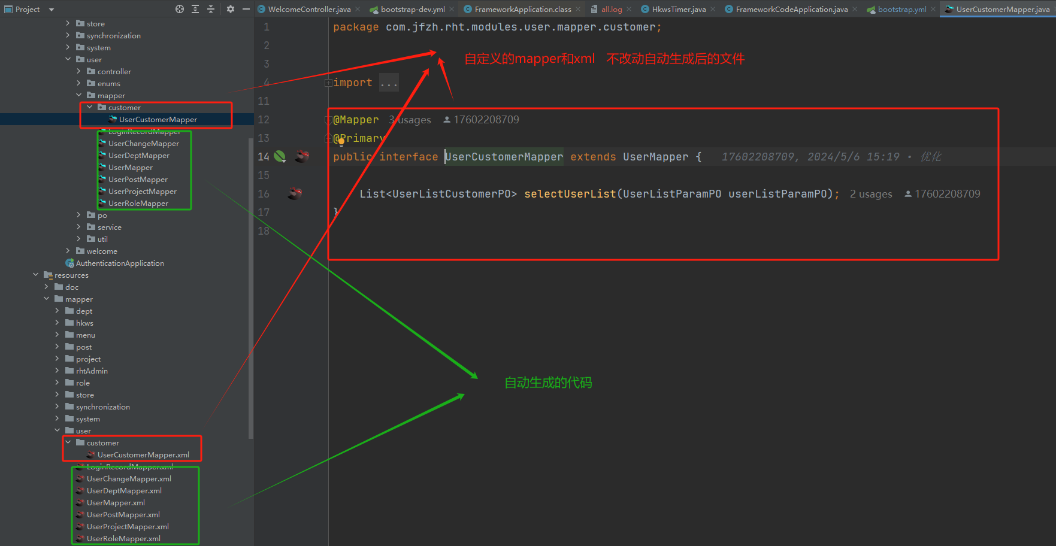Switch to the bootstrap-dev.yml tab
This screenshot has height=546, width=1056.
pos(412,9)
